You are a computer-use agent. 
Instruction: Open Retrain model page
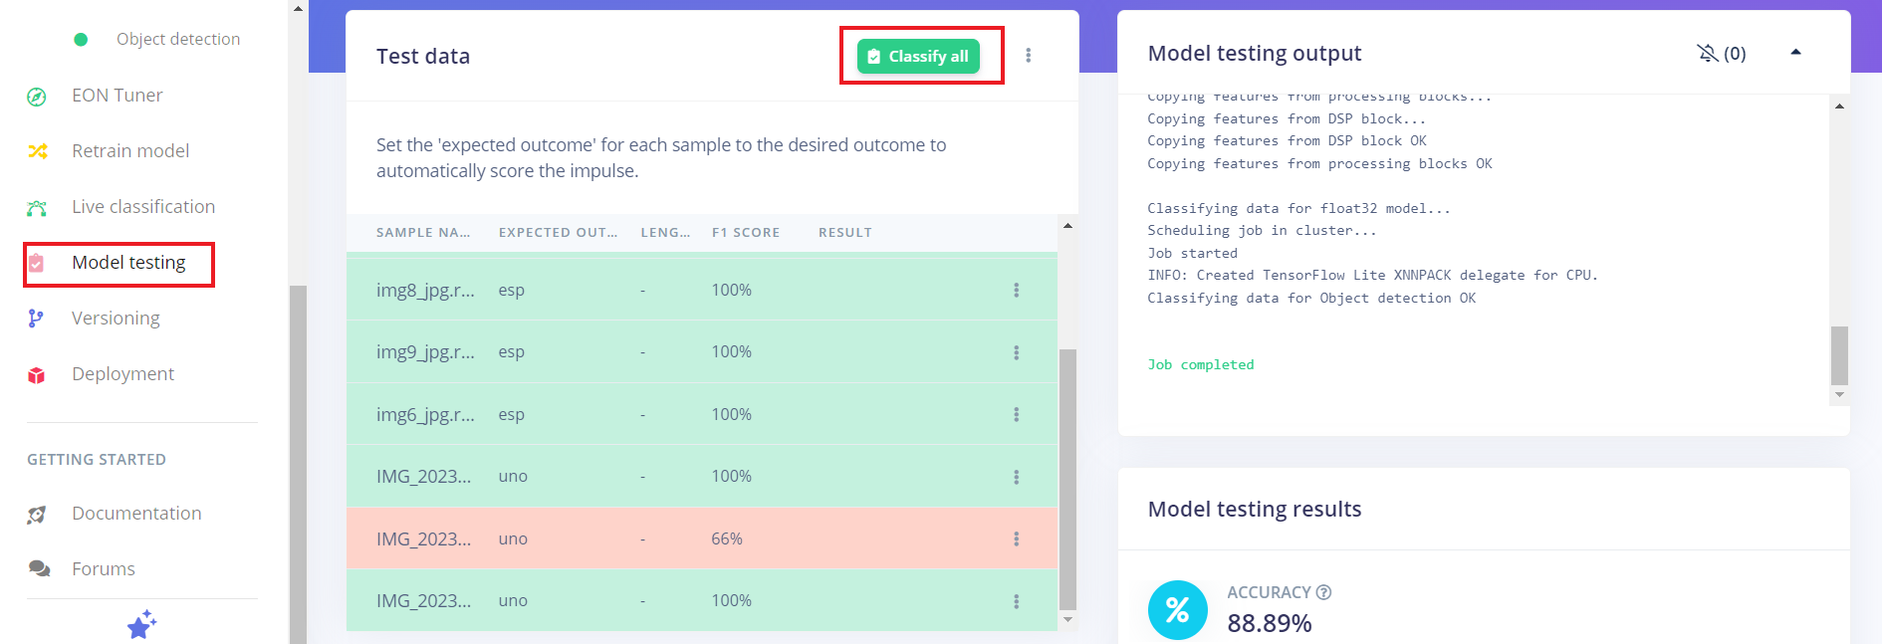[x=130, y=151]
